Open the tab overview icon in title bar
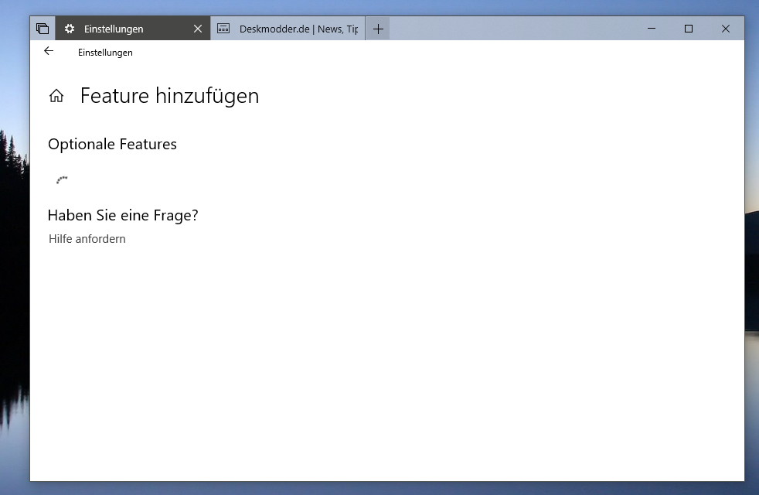The height and width of the screenshot is (495, 759). [43, 29]
